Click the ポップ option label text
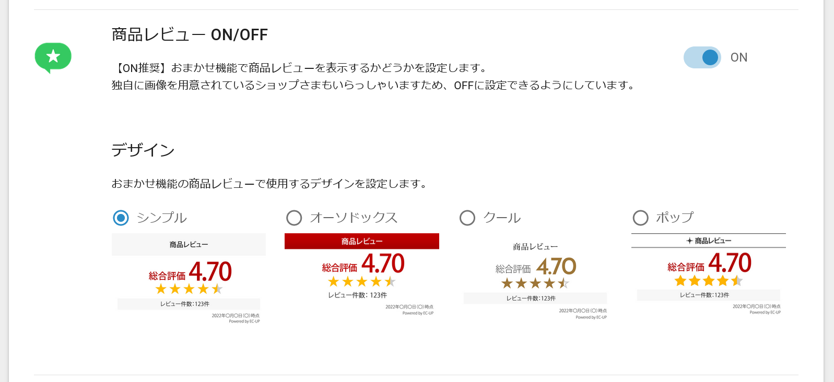The height and width of the screenshot is (382, 834). click(675, 218)
